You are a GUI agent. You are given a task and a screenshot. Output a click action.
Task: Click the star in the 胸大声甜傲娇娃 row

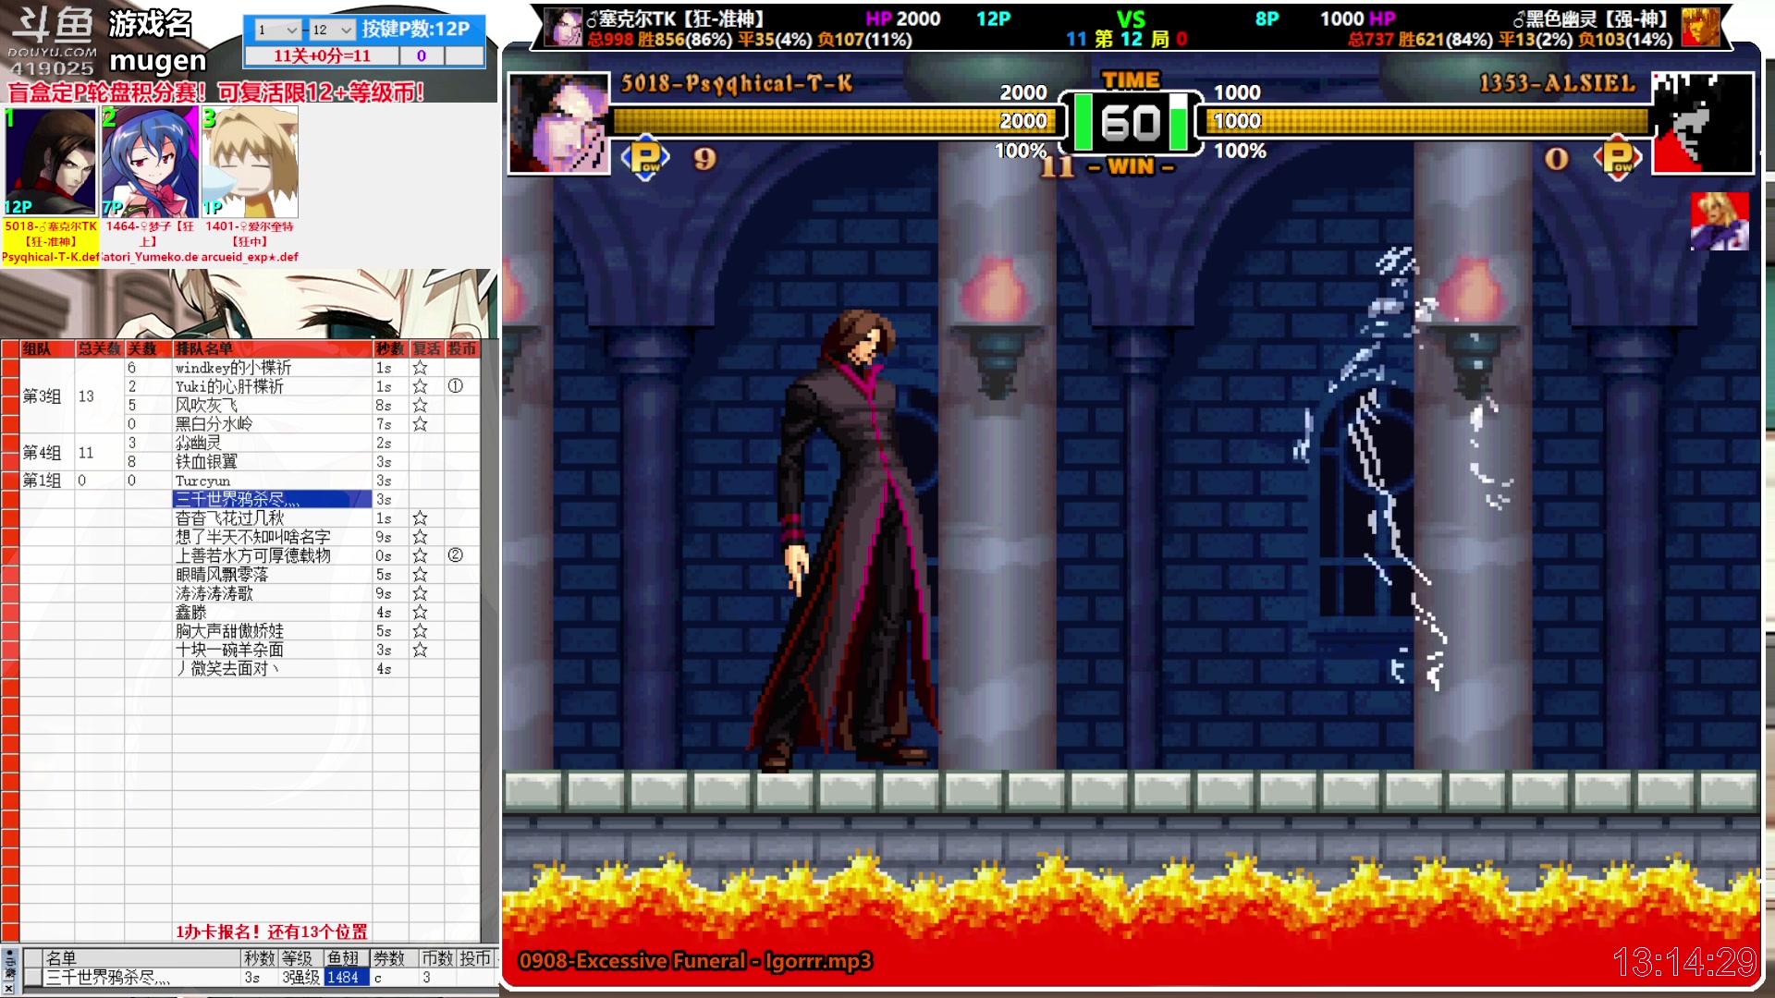[x=420, y=631]
